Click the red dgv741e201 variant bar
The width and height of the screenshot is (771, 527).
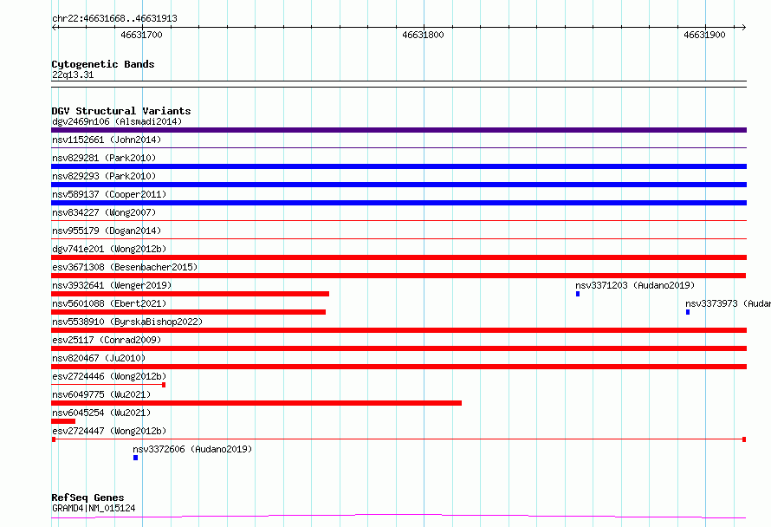398,257
